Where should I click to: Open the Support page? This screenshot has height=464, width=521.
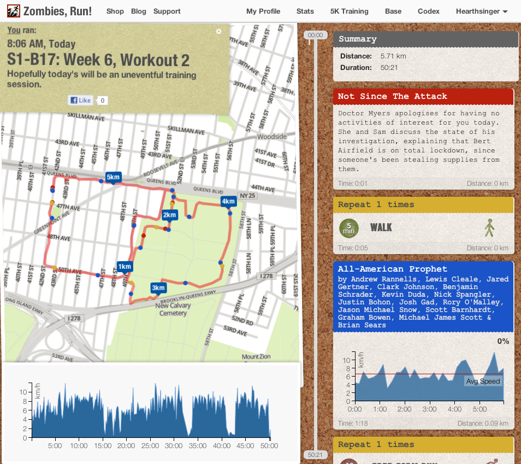(167, 11)
